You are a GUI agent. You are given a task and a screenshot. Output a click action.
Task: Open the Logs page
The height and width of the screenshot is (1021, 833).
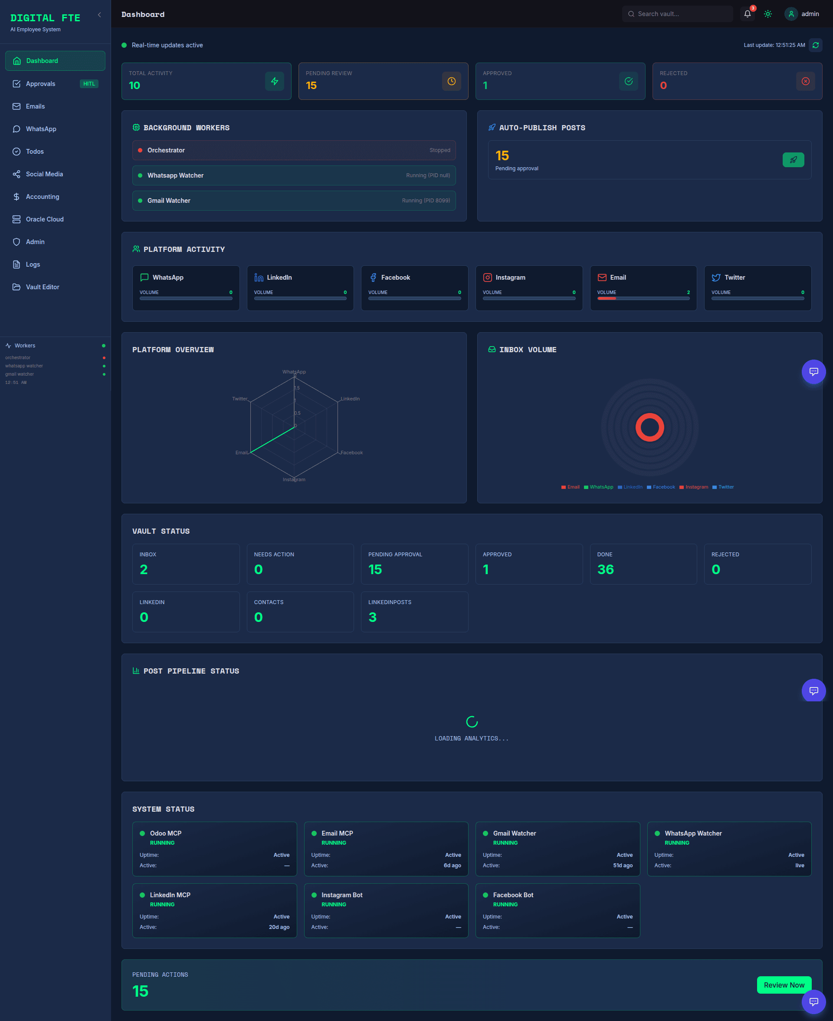55,264
